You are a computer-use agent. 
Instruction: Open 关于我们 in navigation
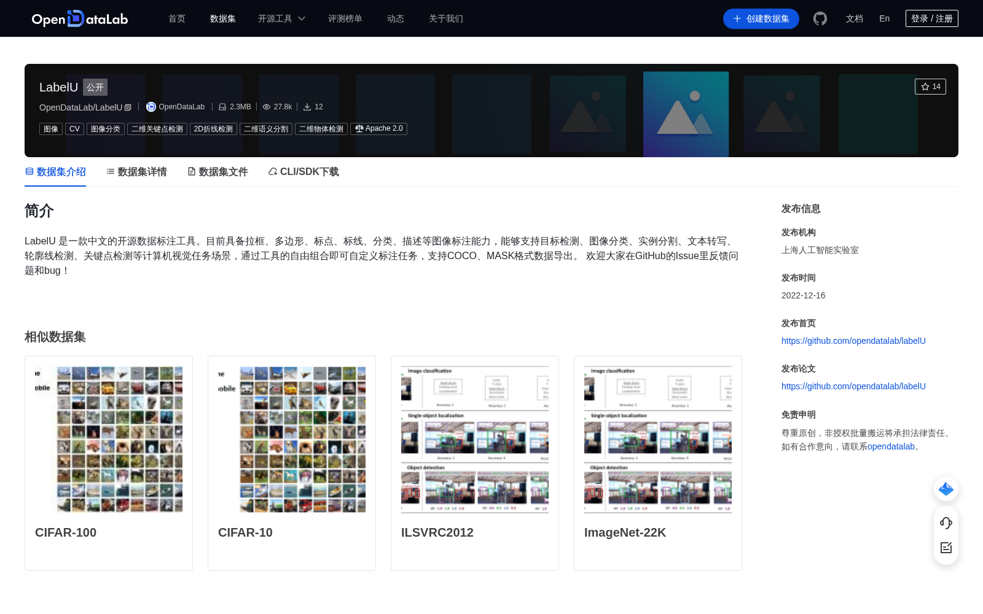click(x=446, y=19)
